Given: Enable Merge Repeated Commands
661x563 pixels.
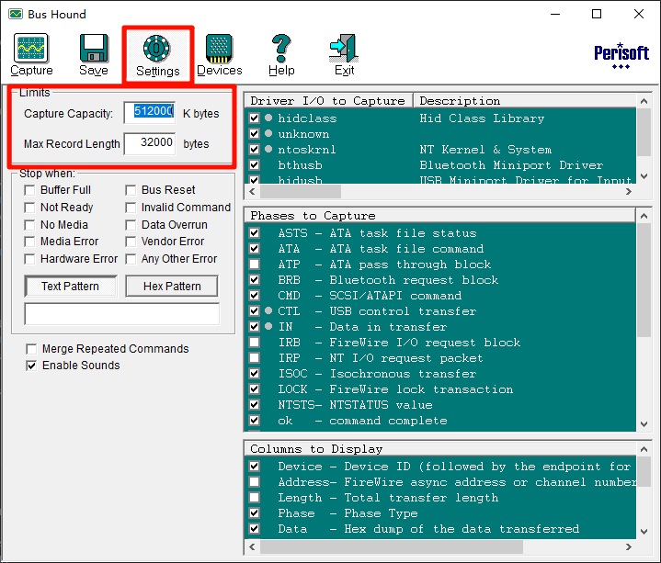Looking at the screenshot, I should tap(31, 349).
